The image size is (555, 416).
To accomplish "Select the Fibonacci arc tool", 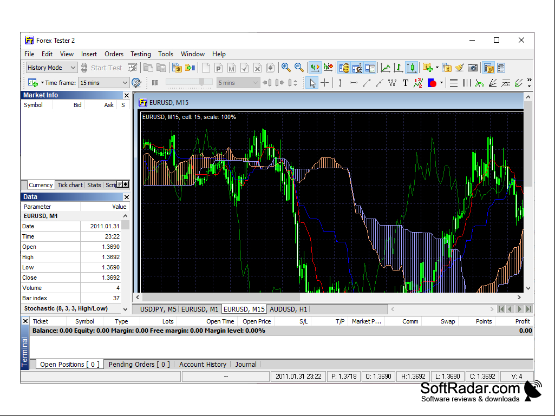I will click(480, 83).
